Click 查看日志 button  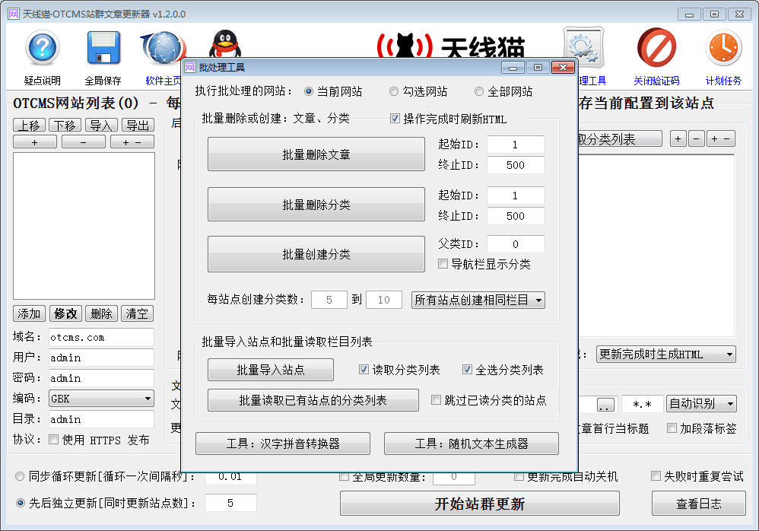pyautogui.click(x=698, y=504)
